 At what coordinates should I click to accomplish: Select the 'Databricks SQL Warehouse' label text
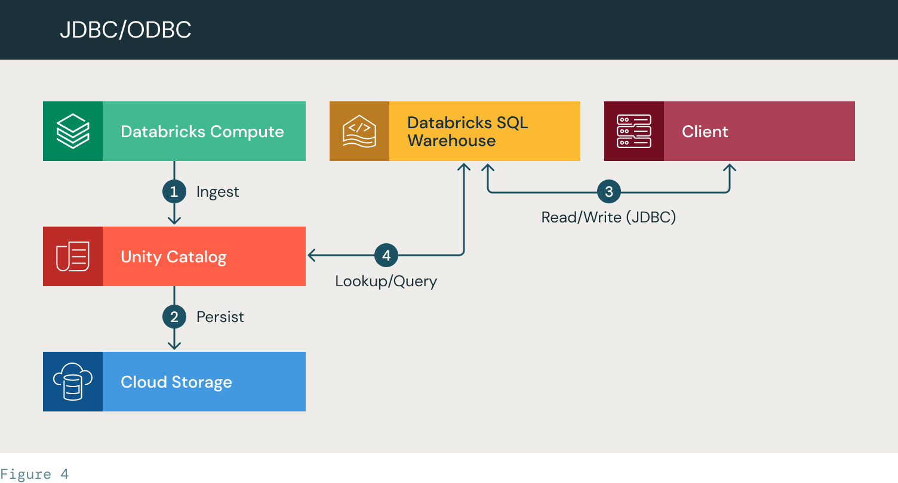coord(468,132)
